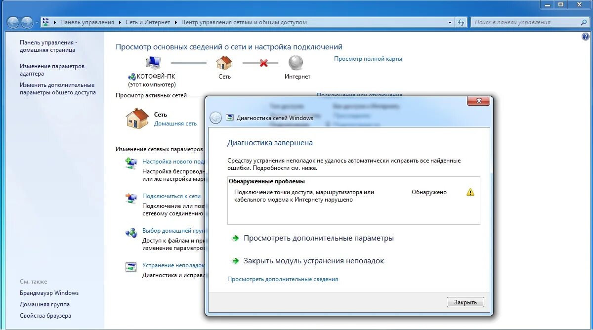Open Настройка нового подключения link

pos(173,162)
